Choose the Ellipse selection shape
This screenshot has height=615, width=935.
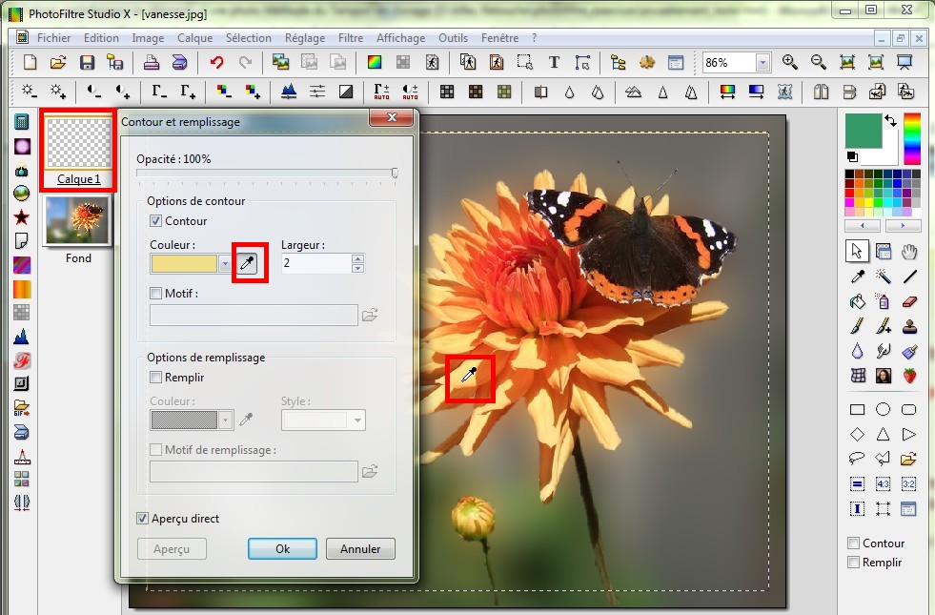pyautogui.click(x=884, y=409)
